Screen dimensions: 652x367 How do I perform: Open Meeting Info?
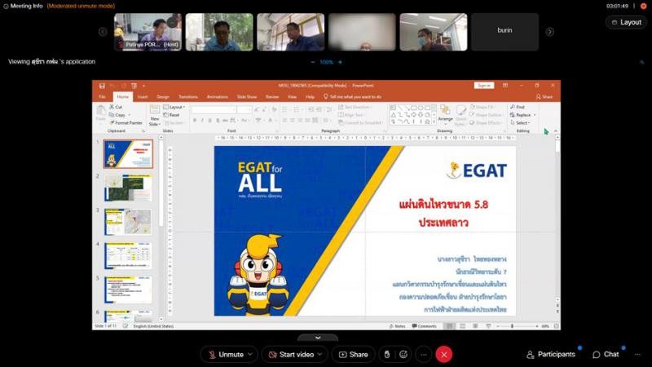click(23, 6)
